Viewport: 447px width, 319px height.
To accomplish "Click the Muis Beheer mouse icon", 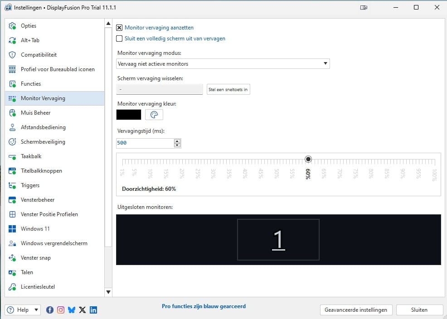I will 12,113.
